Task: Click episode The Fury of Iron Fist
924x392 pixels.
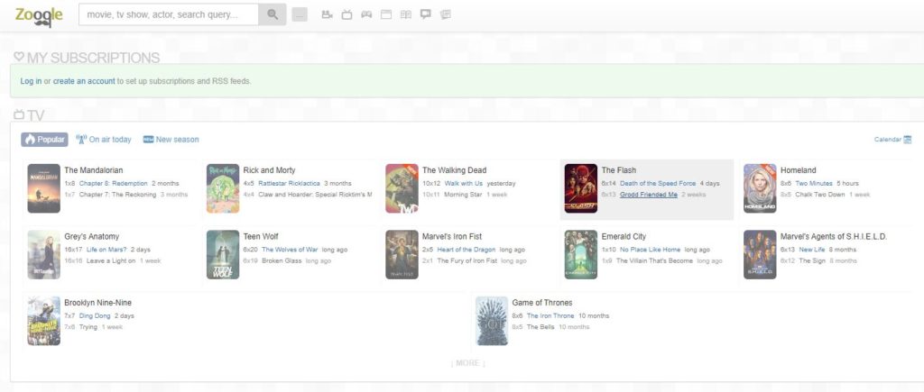Action: [467, 260]
